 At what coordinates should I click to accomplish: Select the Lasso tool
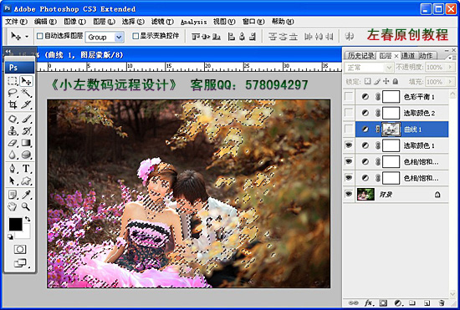pos(13,93)
